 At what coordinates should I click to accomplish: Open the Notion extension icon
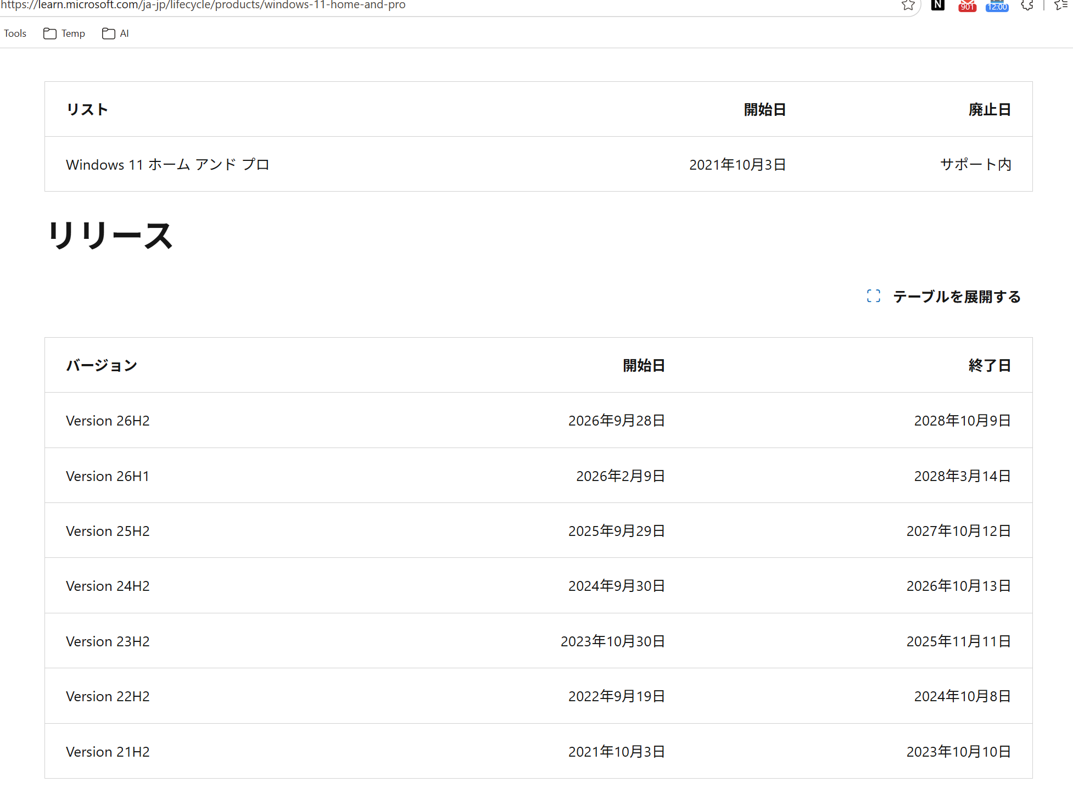tap(938, 5)
